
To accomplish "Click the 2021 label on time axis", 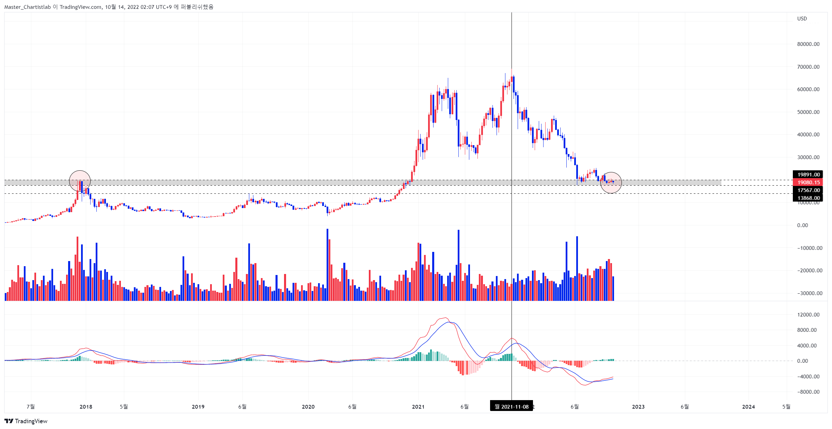I will click(418, 407).
